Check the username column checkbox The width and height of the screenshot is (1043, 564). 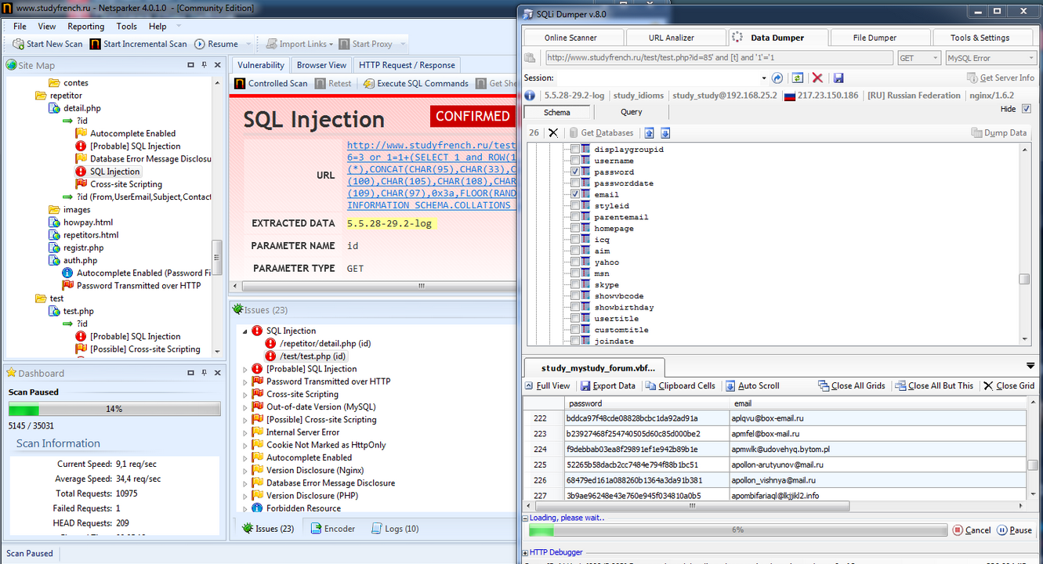tap(575, 161)
